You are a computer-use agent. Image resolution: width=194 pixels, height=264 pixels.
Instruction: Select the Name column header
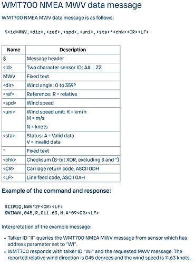14,50
